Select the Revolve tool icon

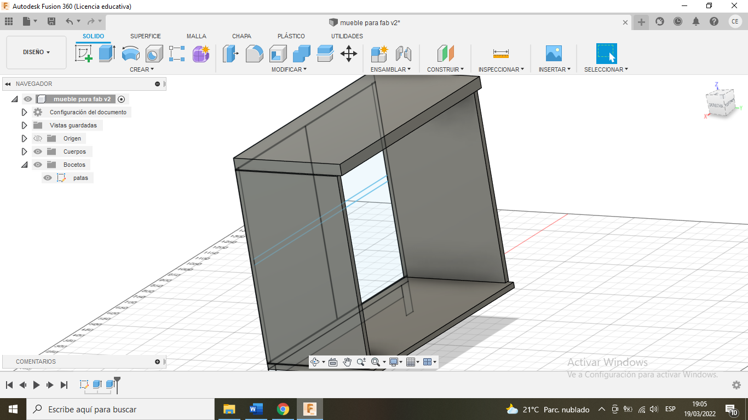click(x=130, y=54)
